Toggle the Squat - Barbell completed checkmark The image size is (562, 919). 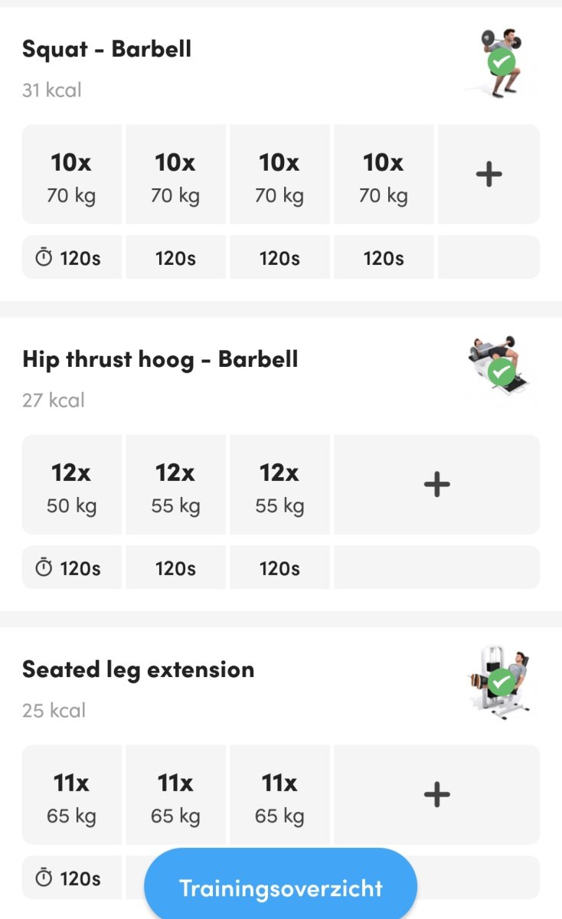(x=502, y=62)
